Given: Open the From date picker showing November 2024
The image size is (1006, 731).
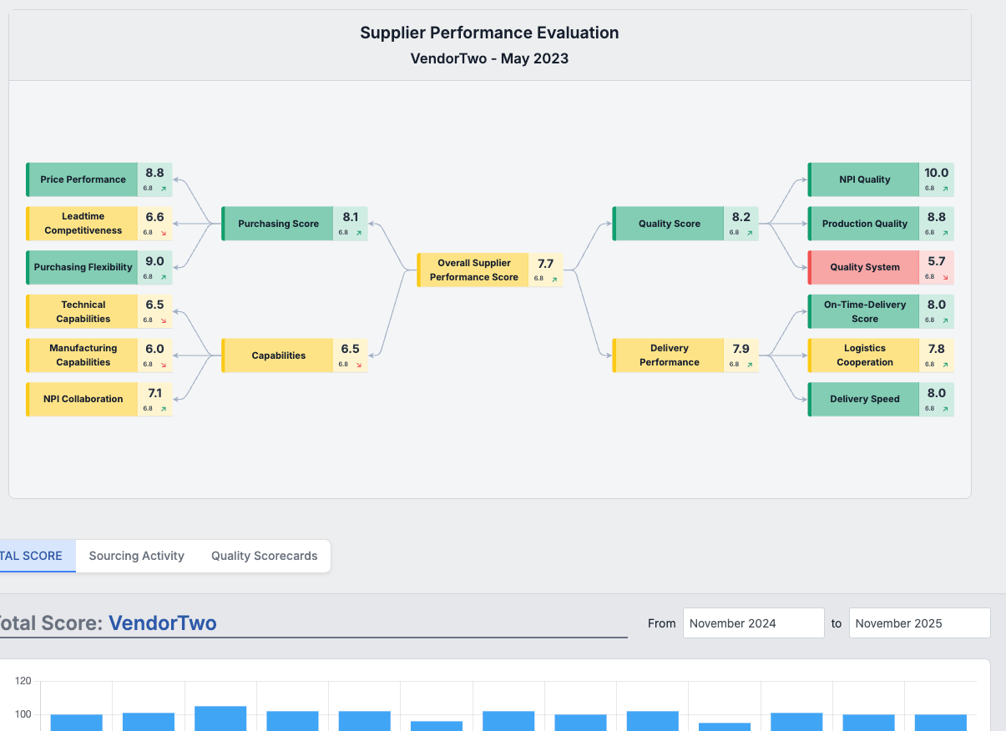Looking at the screenshot, I should click(753, 623).
